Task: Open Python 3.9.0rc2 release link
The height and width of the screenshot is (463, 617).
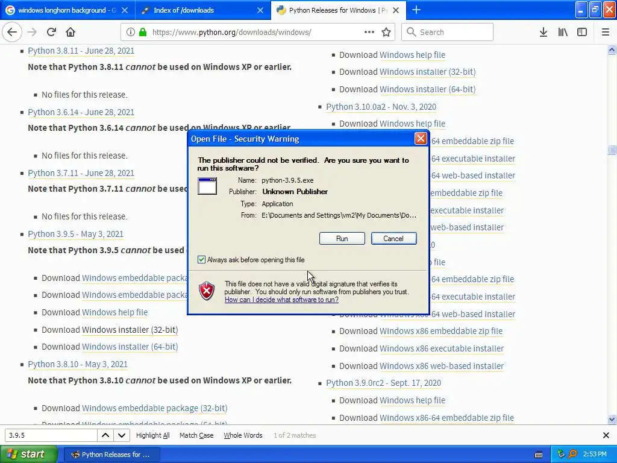Action: pos(383,383)
